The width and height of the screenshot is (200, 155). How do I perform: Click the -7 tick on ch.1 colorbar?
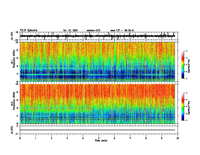tap(186, 79)
